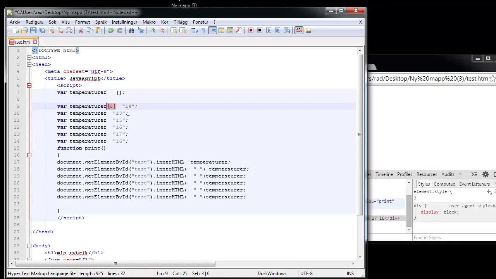Open the Arkiv menu
This screenshot has height=279, width=496.
[15, 22]
